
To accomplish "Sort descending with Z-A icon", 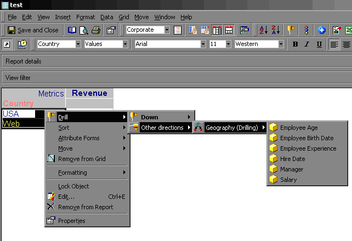I will [275, 30].
